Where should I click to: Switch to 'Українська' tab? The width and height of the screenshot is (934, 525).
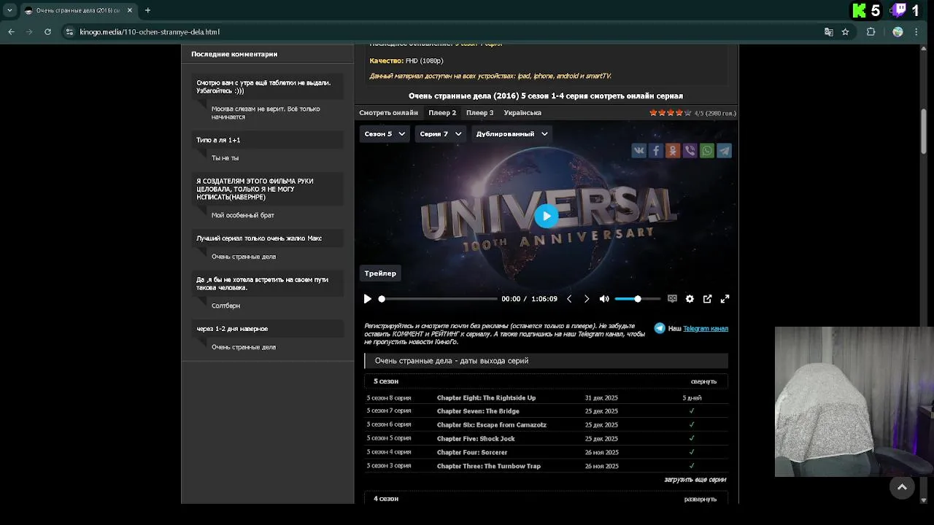(522, 113)
